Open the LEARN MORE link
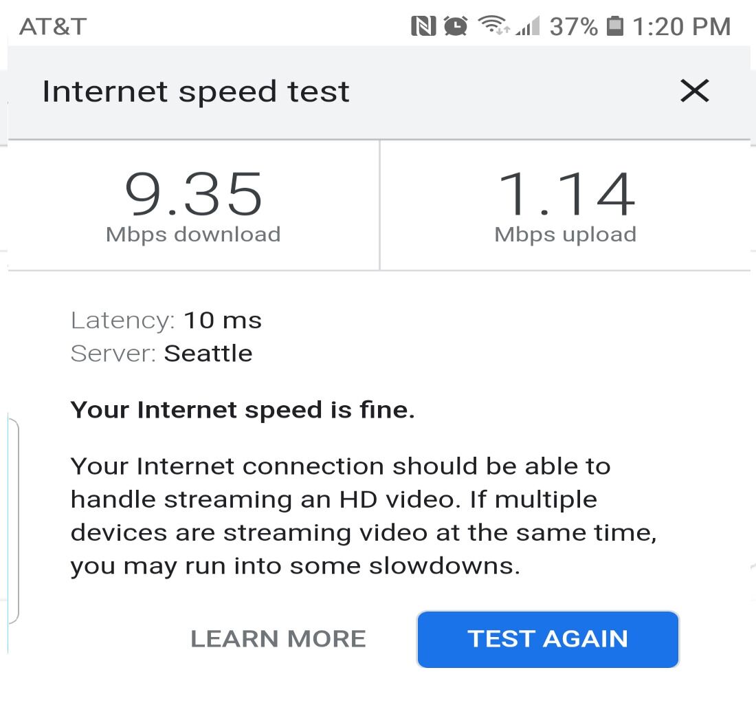The height and width of the screenshot is (712, 756). click(278, 639)
